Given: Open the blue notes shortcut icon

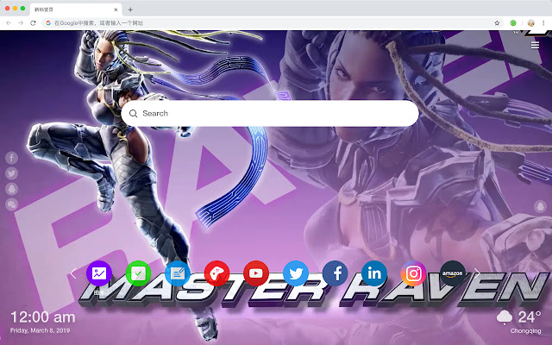Looking at the screenshot, I should click(x=178, y=273).
